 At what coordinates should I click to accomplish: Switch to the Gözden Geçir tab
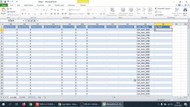59,5
